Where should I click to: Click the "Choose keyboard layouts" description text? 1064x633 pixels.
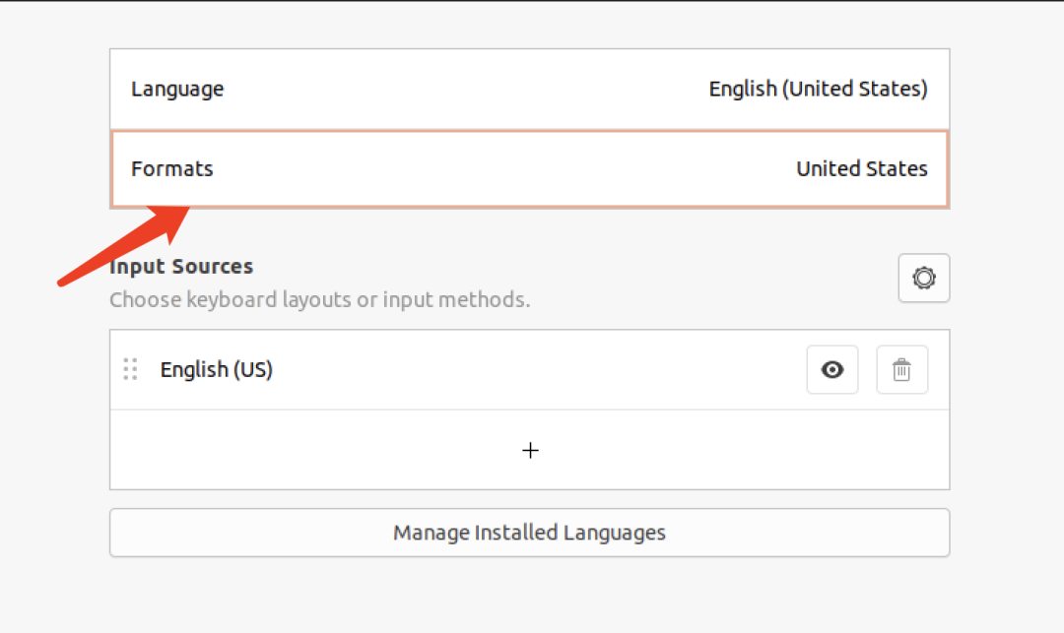319,299
